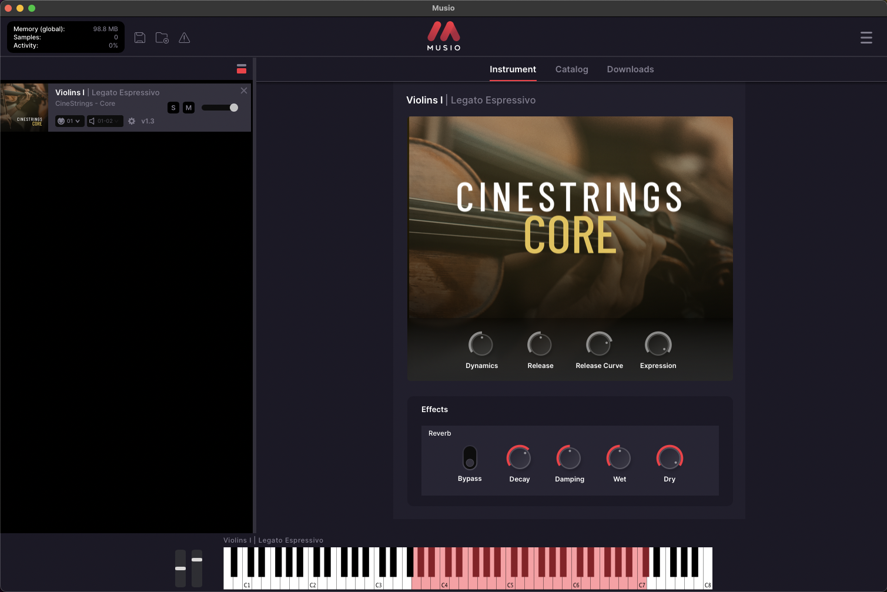The height and width of the screenshot is (592, 887).
Task: Open the instrument settings gear
Action: pos(132,121)
